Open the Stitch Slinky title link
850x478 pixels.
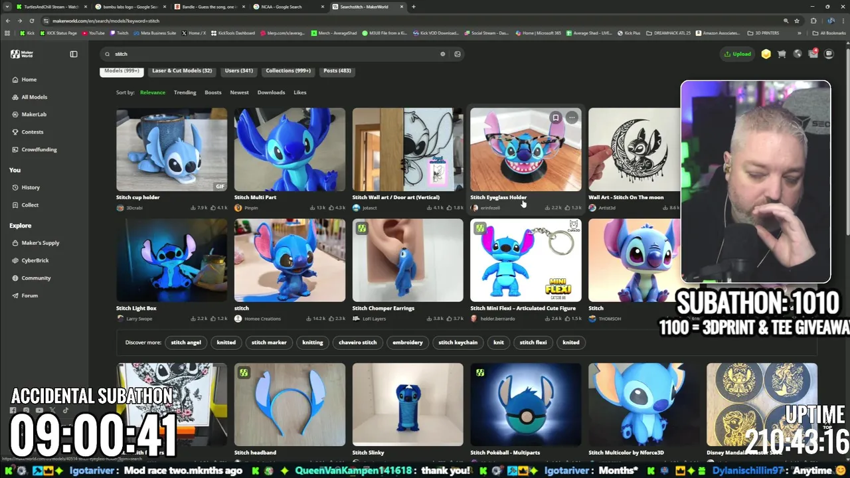tap(369, 453)
